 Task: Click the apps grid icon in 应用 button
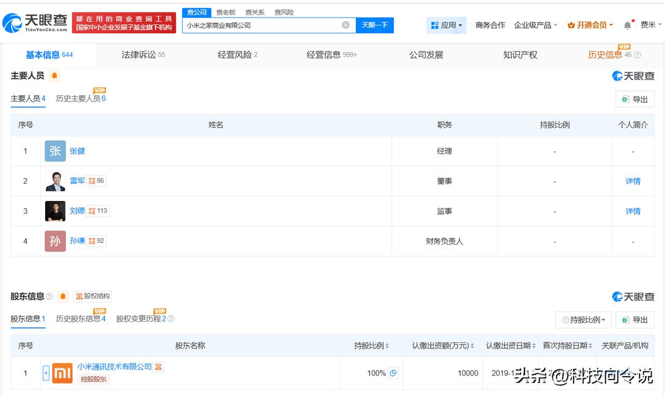coord(434,25)
